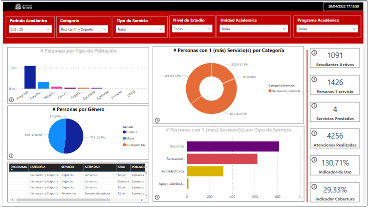Click info icon on Personas 1 servicio card
Screen dimensions: 368x207
314,79
